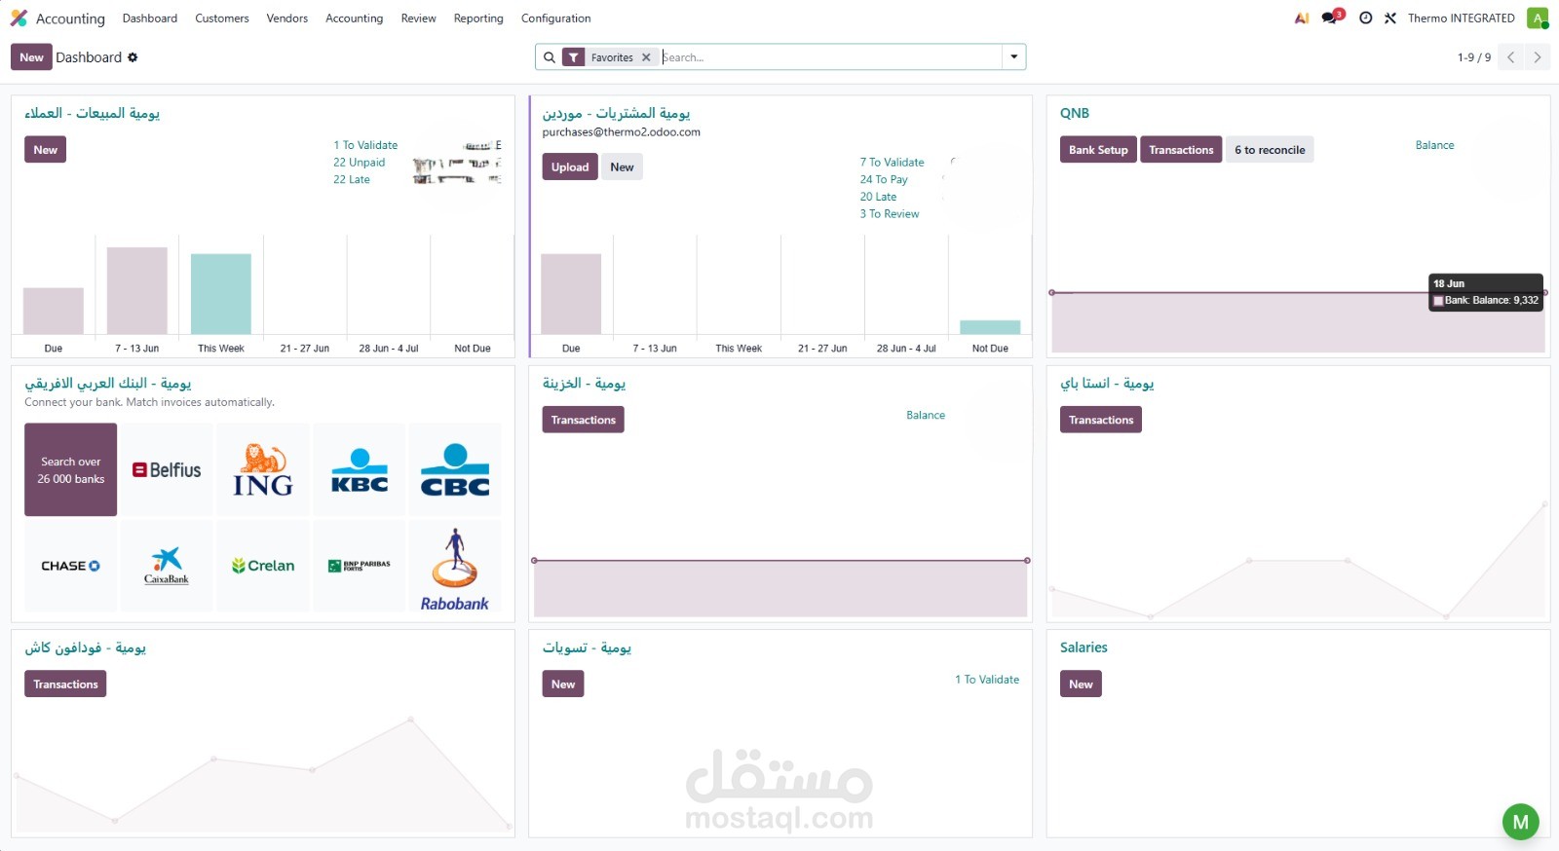Click into the Search input field
Image resolution: width=1559 pixels, height=851 pixels.
[x=831, y=57]
